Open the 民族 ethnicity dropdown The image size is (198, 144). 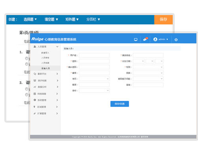[x=148, y=73]
